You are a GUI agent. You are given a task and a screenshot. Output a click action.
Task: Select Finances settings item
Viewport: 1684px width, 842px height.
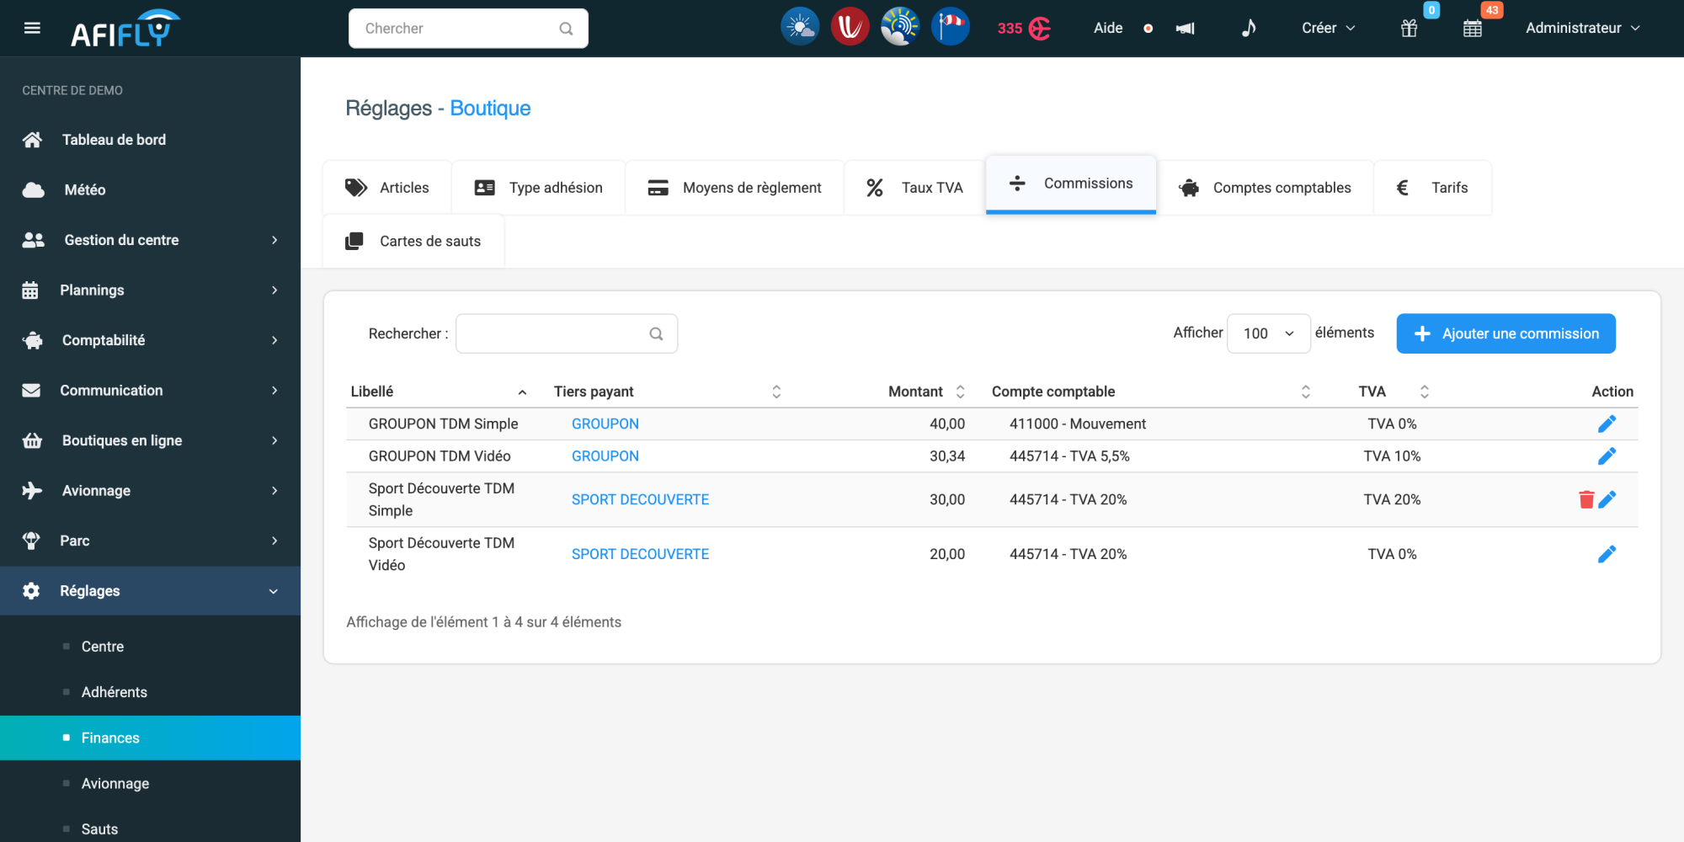pyautogui.click(x=150, y=738)
